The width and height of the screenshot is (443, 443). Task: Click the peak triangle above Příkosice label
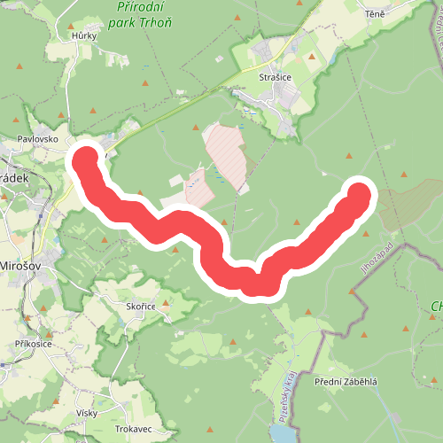pyautogui.click(x=49, y=335)
